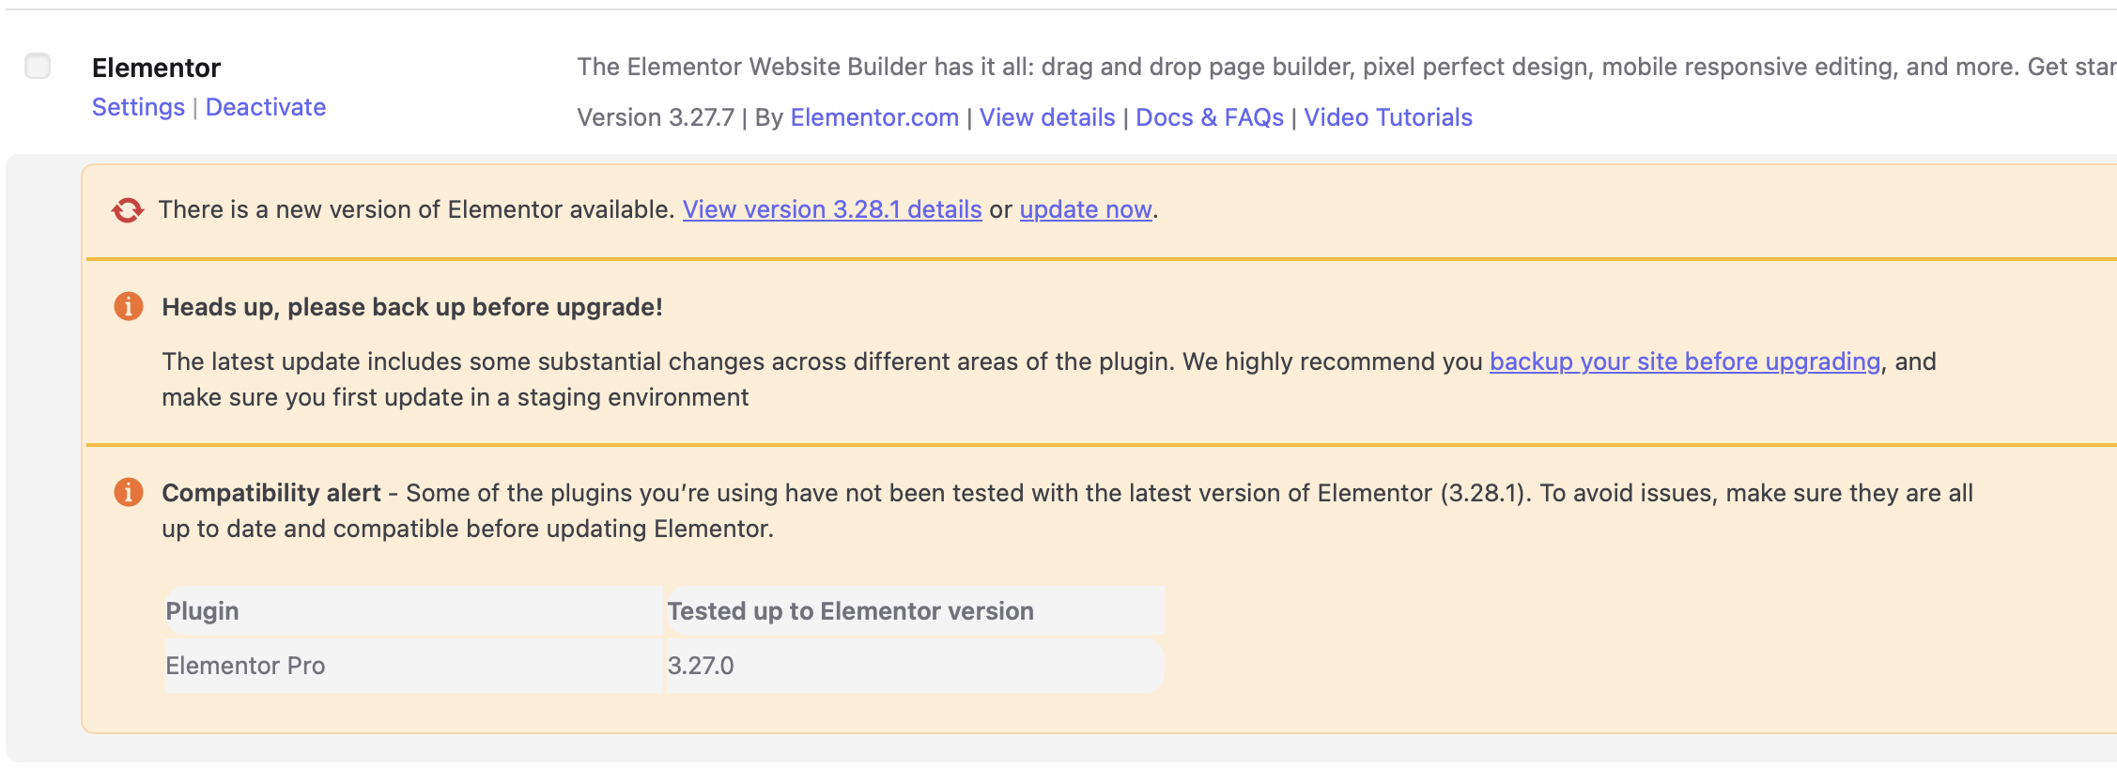This screenshot has height=768, width=2117.
Task: Click the 3.27.0 tested version cell
Action: coord(915,666)
